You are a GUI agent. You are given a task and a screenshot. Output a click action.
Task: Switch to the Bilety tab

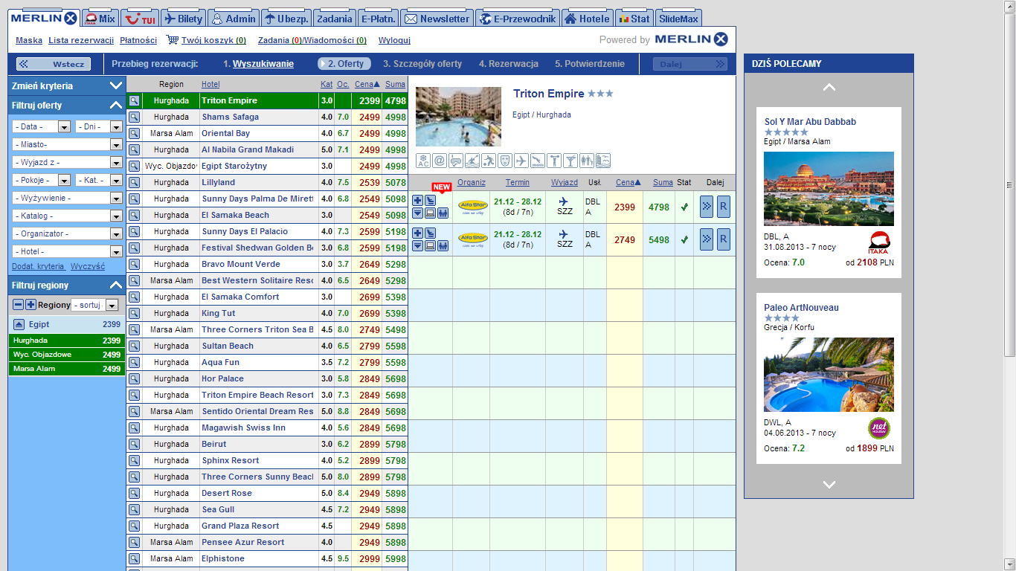pos(183,19)
